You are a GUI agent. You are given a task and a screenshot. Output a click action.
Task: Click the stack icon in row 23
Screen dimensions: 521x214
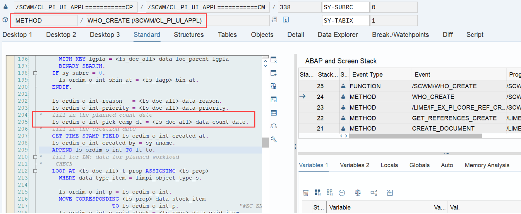[x=343, y=107]
